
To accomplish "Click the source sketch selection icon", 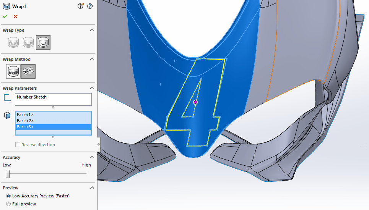I will tap(7, 97).
